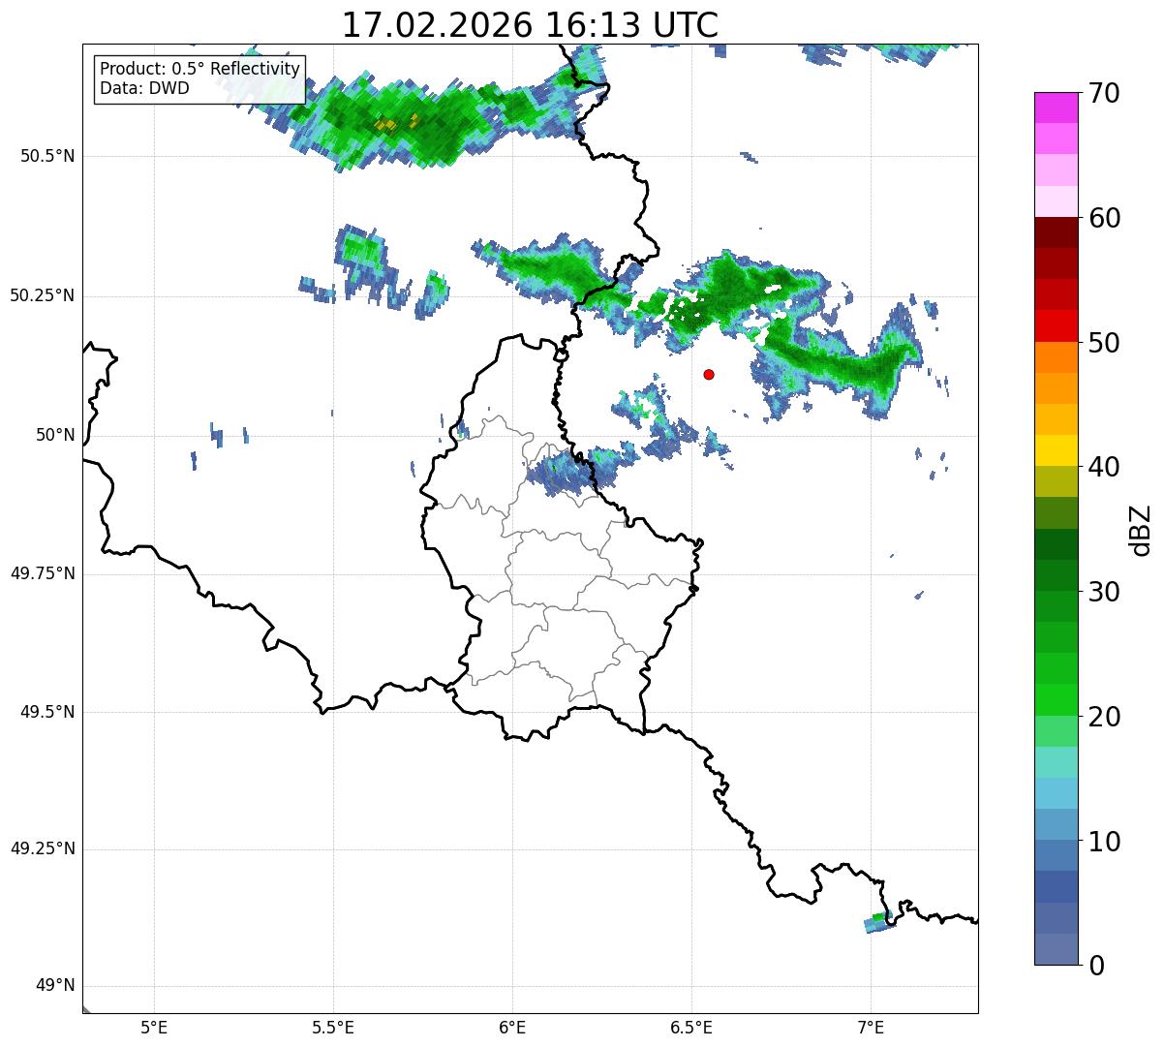
Task: Click the 49.25°N latitude label
Action: [x=42, y=848]
